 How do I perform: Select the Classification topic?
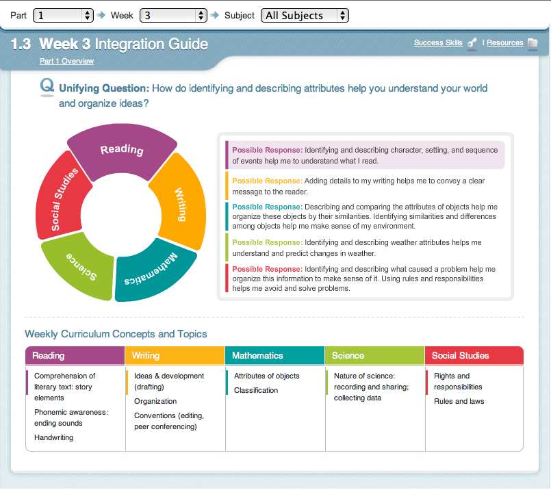point(256,390)
